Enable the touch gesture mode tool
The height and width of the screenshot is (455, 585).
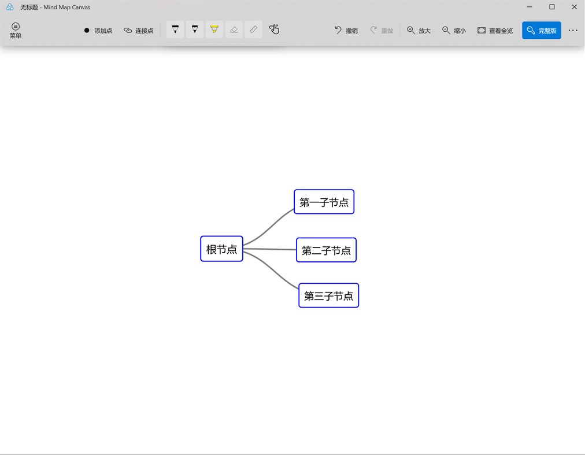pyautogui.click(x=274, y=29)
